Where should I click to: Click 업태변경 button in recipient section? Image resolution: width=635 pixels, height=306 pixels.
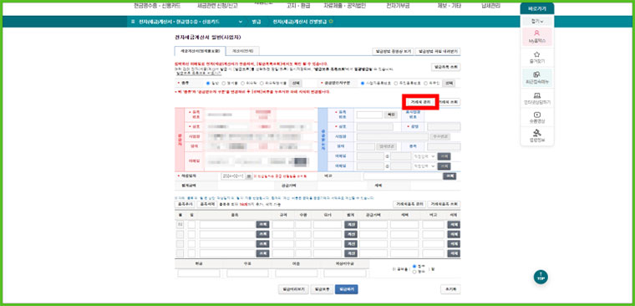point(386,146)
